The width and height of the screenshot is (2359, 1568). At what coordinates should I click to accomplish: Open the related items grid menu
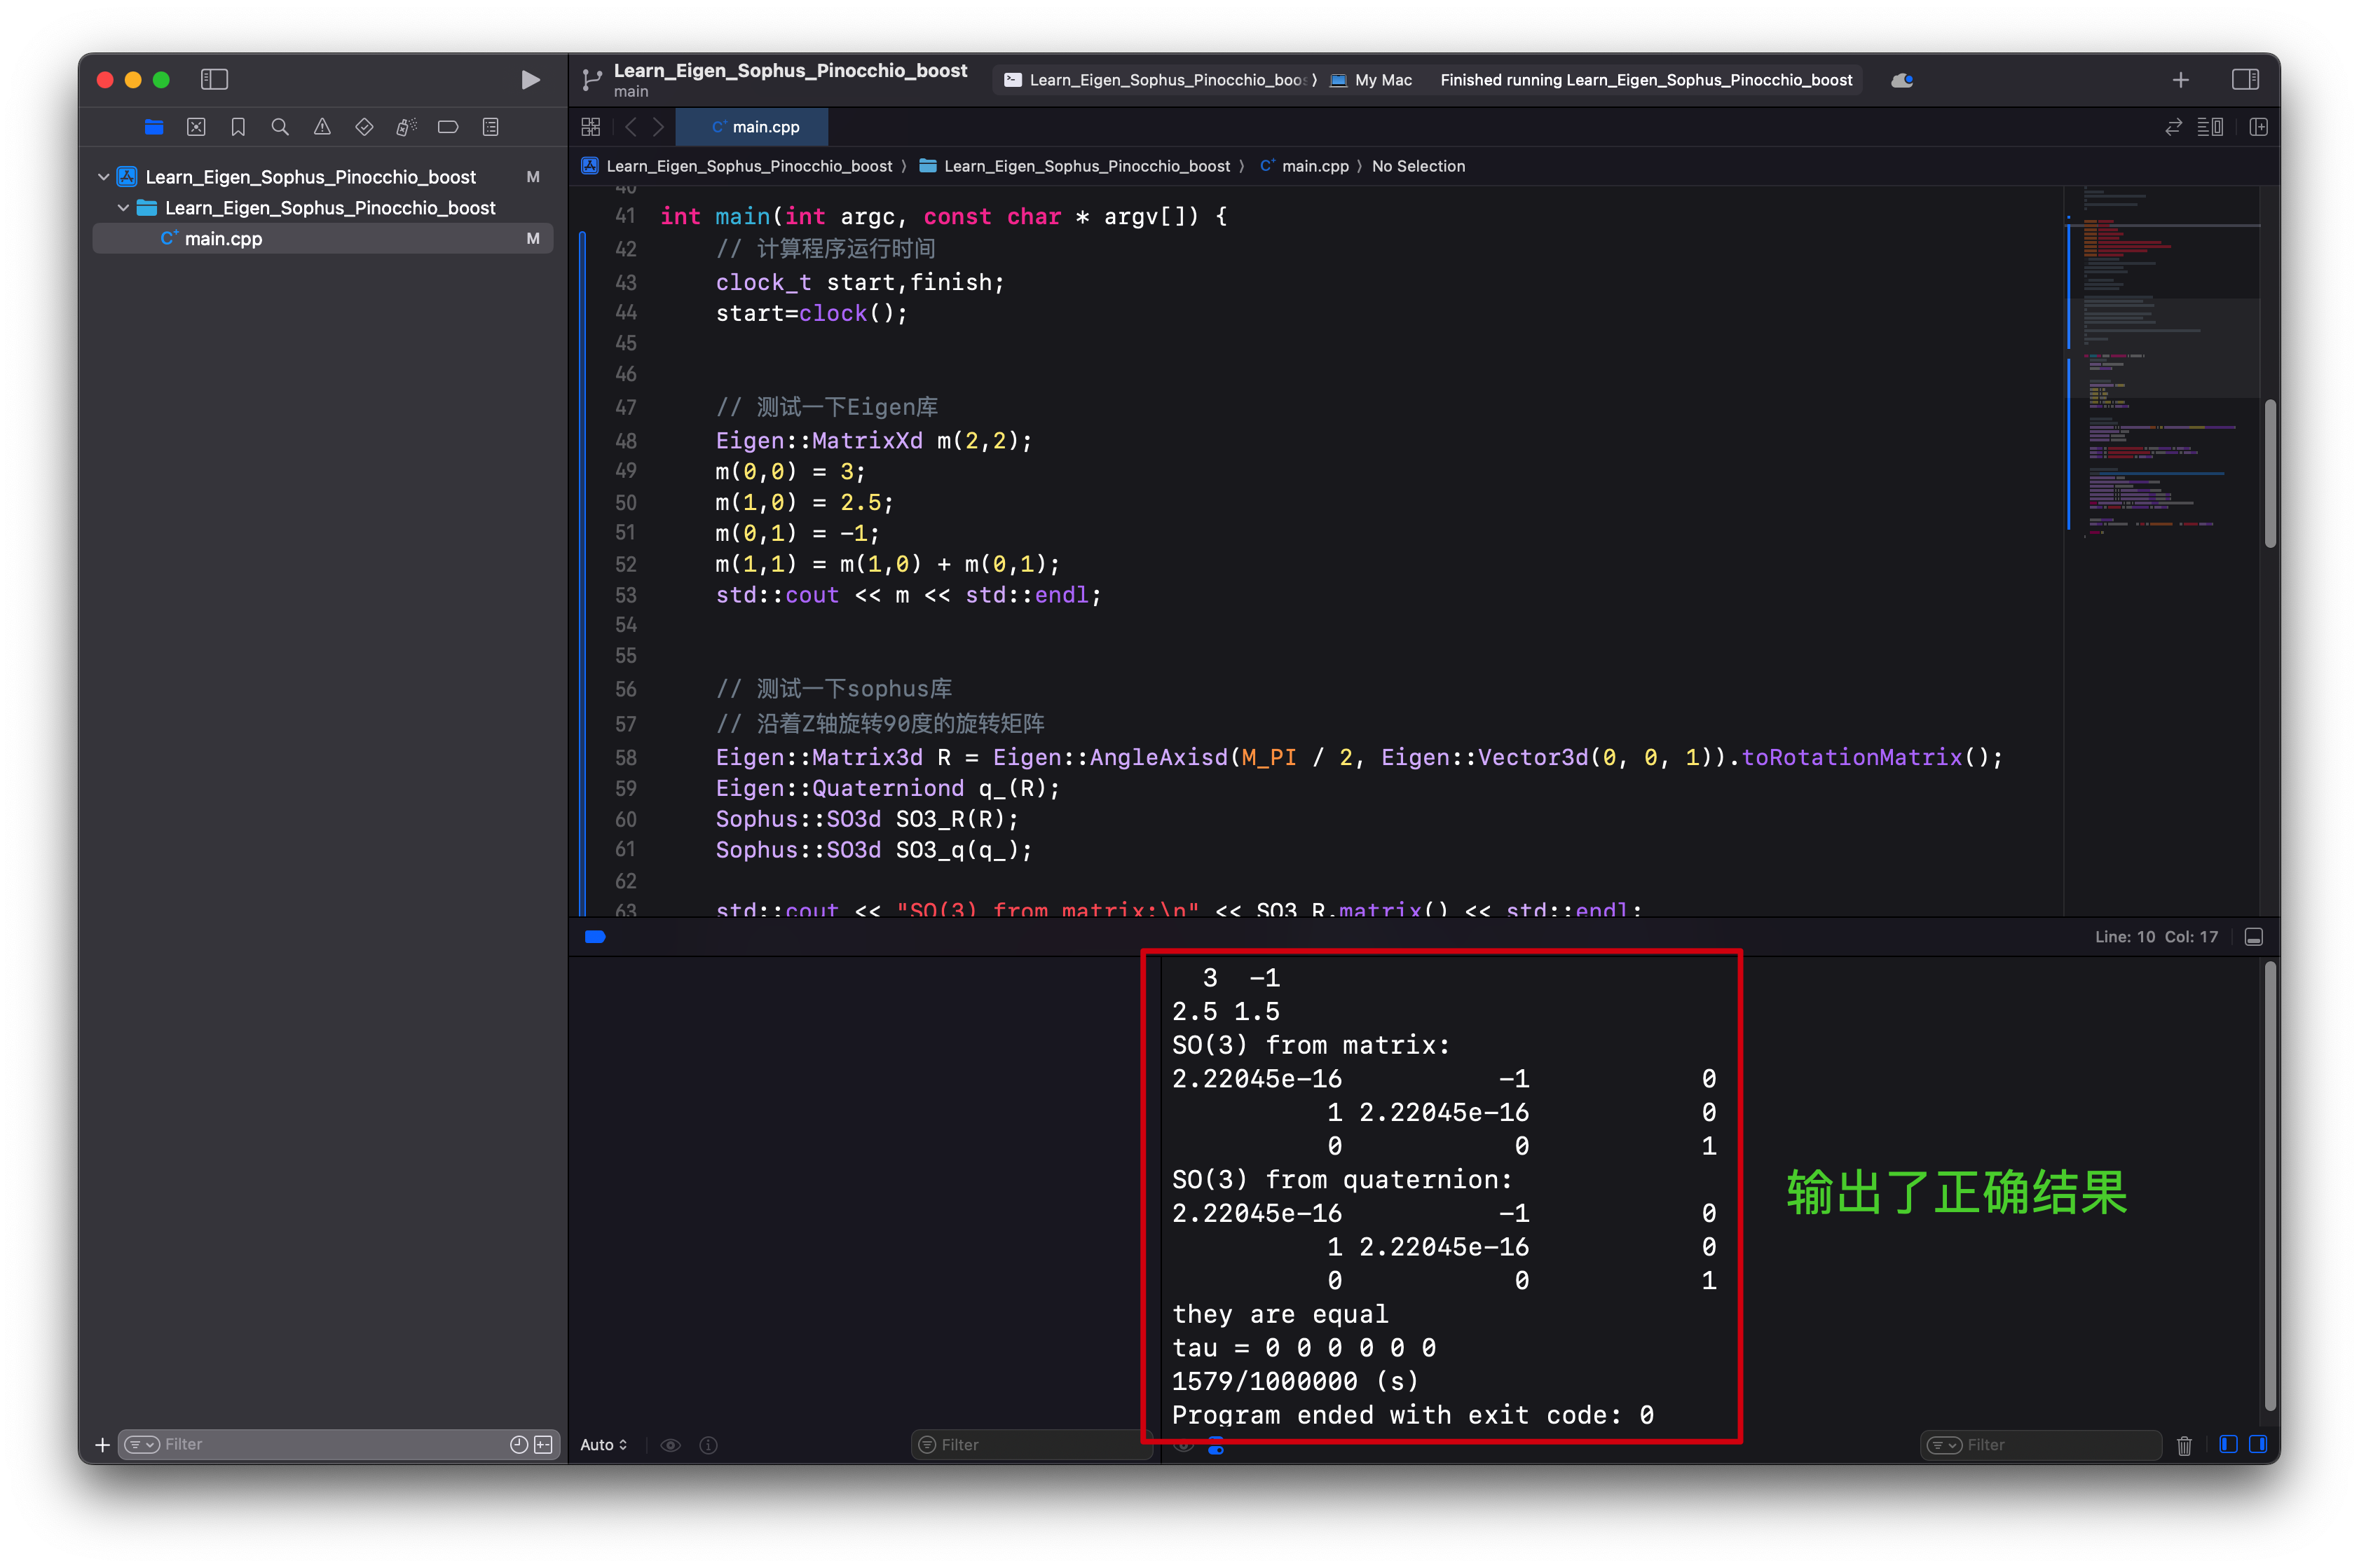[591, 127]
